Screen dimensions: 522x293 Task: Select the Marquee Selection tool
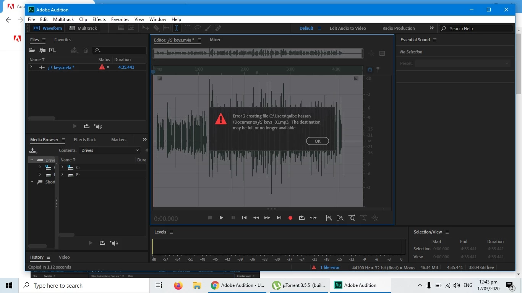click(188, 28)
